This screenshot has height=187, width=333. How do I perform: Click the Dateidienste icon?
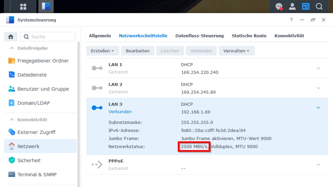[x=11, y=75]
